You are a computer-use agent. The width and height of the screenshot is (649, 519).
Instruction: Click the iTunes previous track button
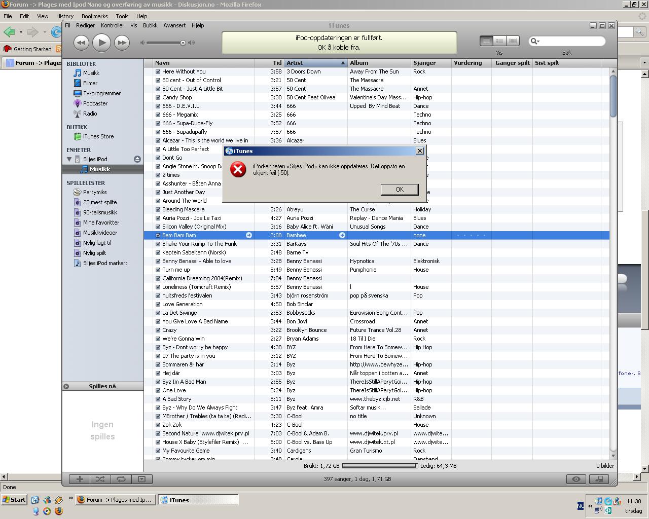(x=81, y=43)
